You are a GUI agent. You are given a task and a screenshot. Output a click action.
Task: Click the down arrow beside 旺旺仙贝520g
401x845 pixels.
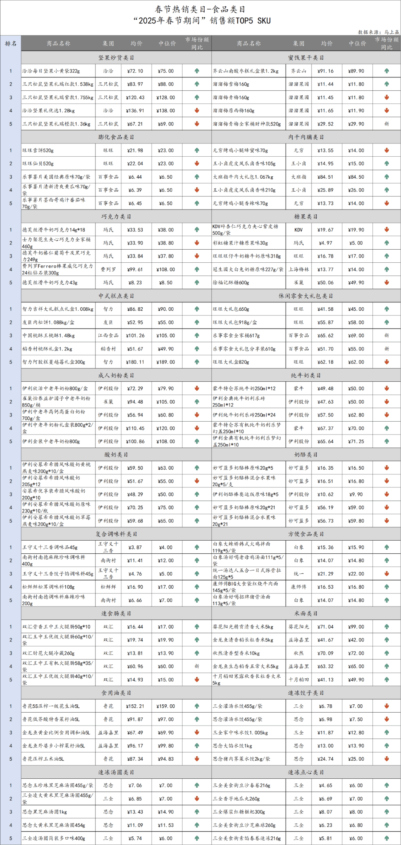pos(197,164)
